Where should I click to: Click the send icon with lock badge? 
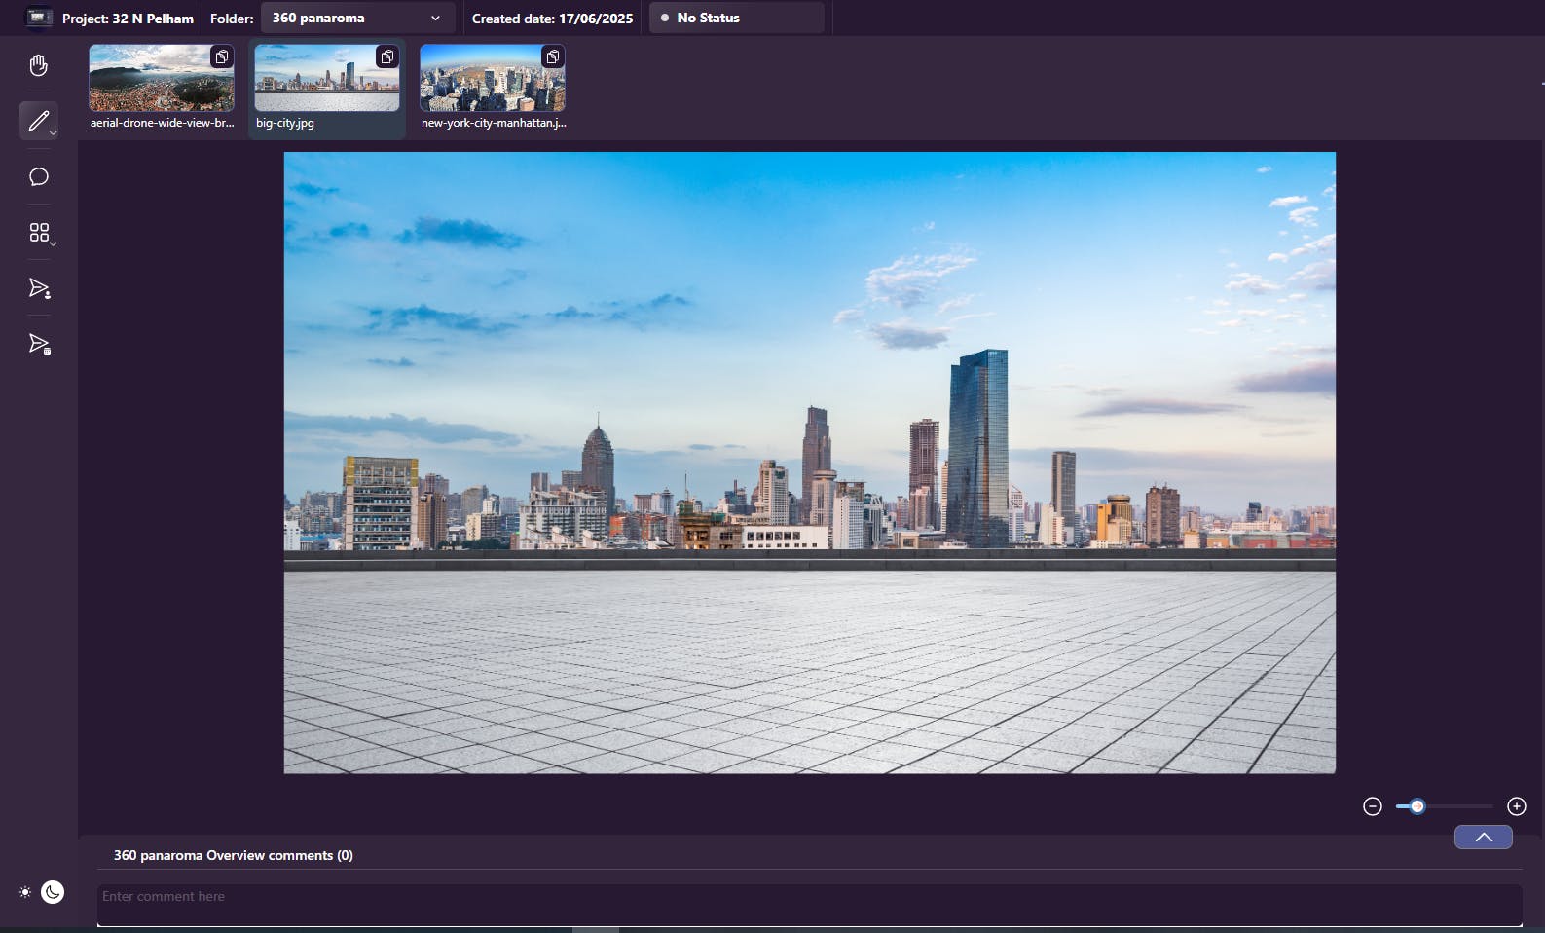(x=39, y=344)
